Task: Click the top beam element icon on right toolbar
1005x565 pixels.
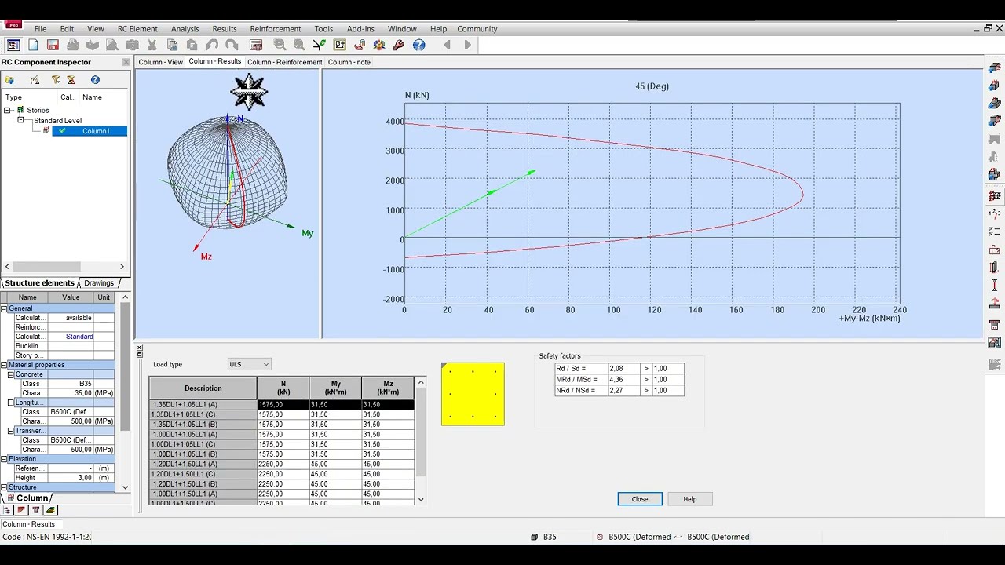Action: click(994, 68)
